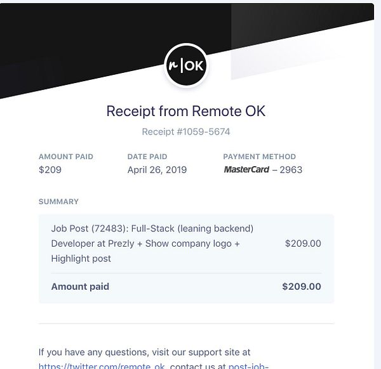Click the card ending digits 2963

pos(291,170)
